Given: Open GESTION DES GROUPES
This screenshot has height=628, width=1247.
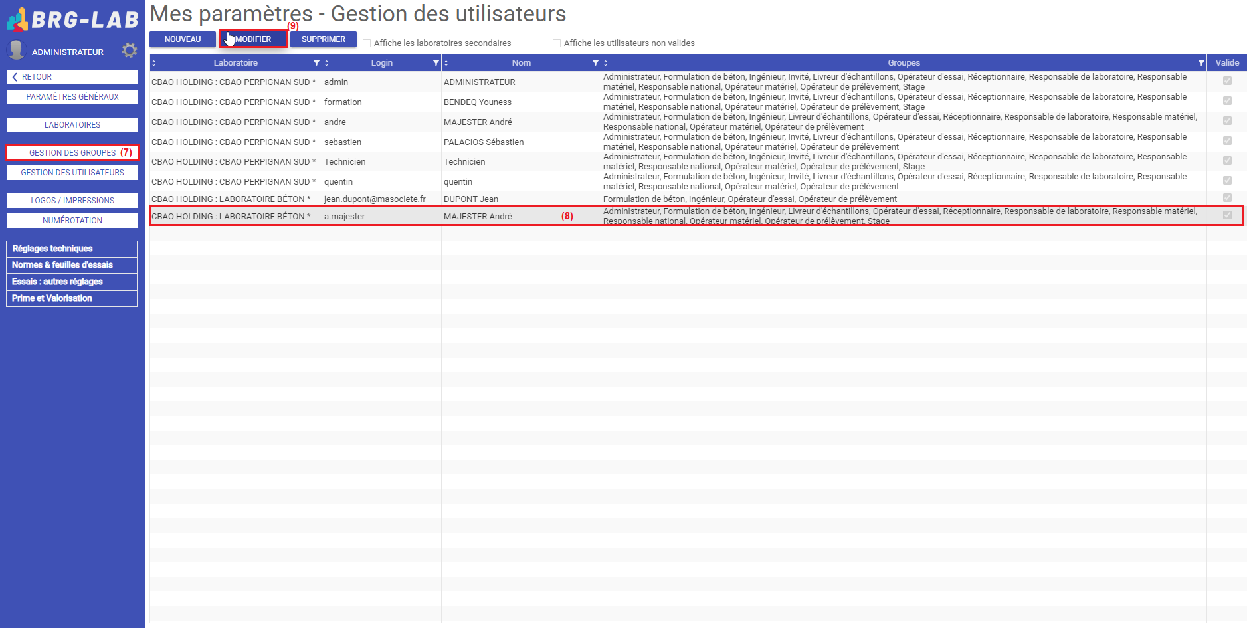Looking at the screenshot, I should coord(72,153).
